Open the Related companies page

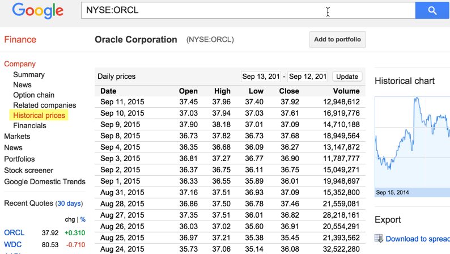[x=44, y=105]
